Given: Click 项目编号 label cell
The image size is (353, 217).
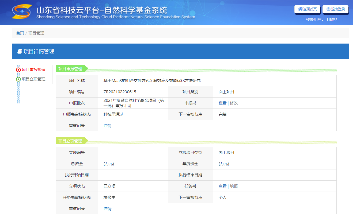Looking at the screenshot, I should (x=77, y=92).
